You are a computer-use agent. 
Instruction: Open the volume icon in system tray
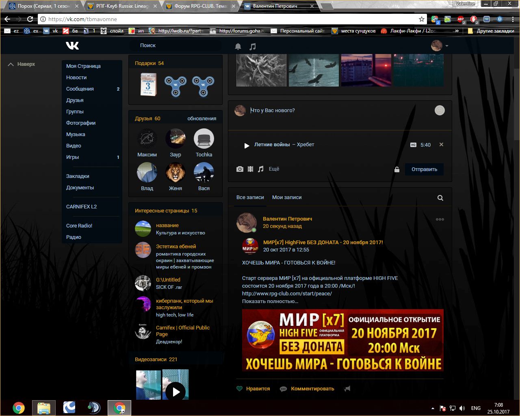click(462, 408)
